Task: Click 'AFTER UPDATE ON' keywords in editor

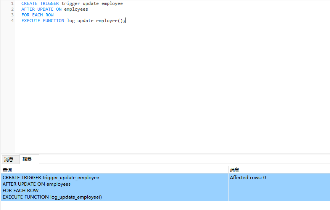Action: pyautogui.click(x=42, y=9)
